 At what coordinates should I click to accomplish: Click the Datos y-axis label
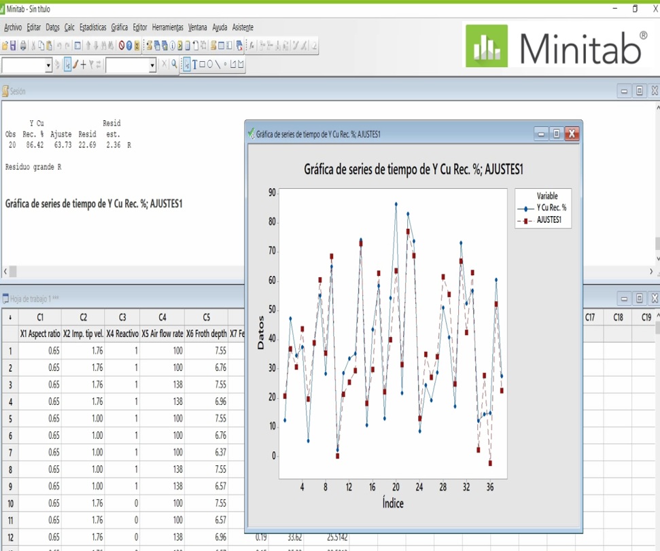click(x=260, y=333)
